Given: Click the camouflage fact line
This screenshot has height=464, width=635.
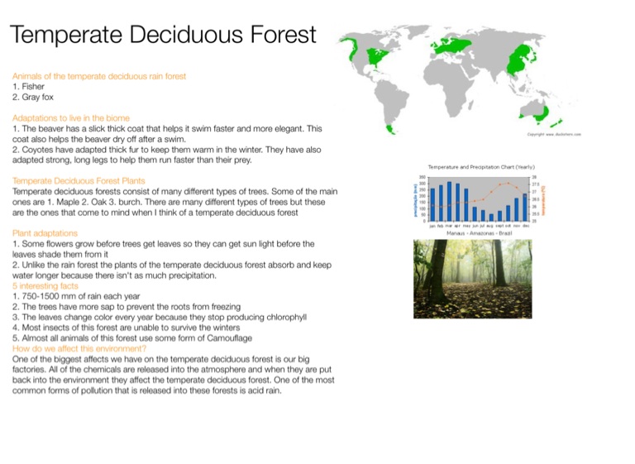Looking at the screenshot, I should pyautogui.click(x=132, y=338).
